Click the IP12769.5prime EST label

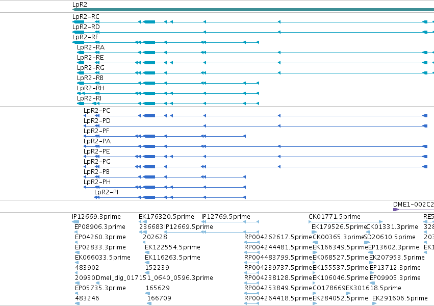226,217
